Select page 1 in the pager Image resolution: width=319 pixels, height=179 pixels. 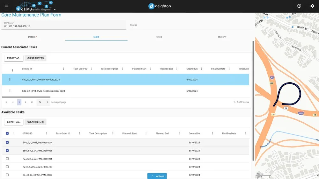click(x=19, y=102)
